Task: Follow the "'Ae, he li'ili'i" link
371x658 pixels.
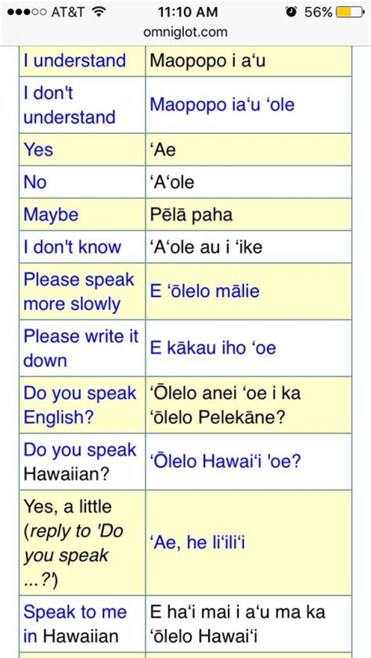Action: coord(197,542)
